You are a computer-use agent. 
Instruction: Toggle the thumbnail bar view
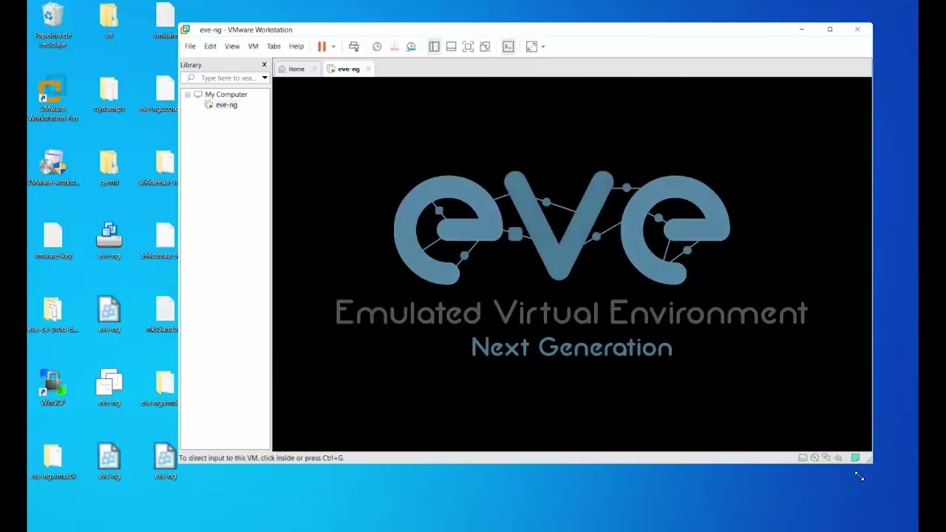click(451, 47)
